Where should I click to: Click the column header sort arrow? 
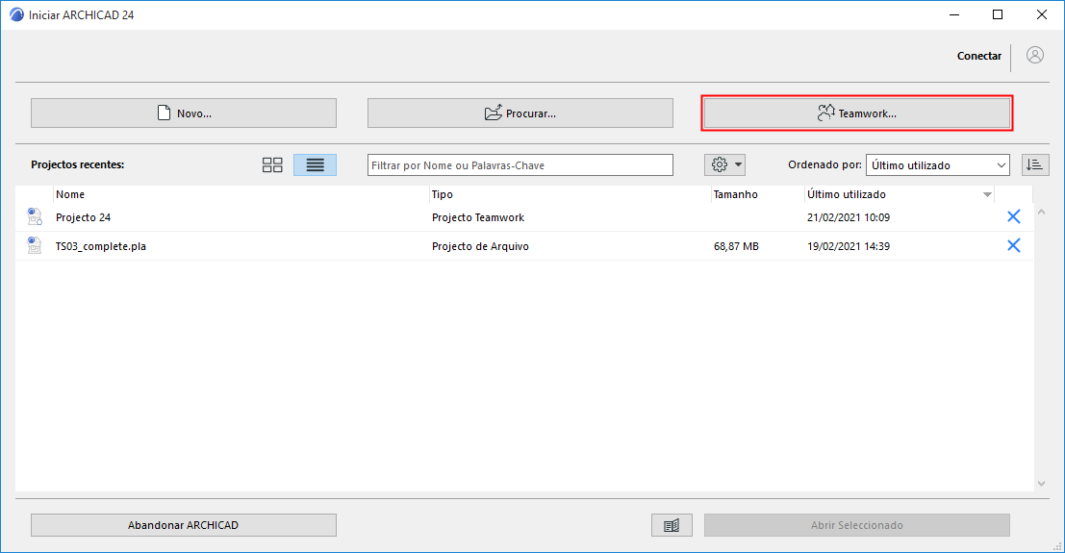(x=987, y=195)
